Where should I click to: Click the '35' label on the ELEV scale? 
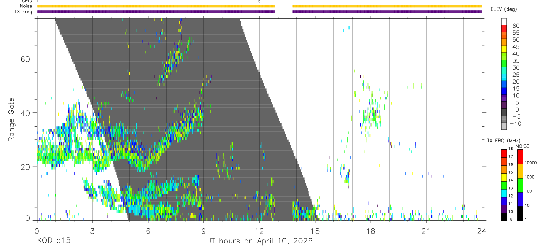516,61
